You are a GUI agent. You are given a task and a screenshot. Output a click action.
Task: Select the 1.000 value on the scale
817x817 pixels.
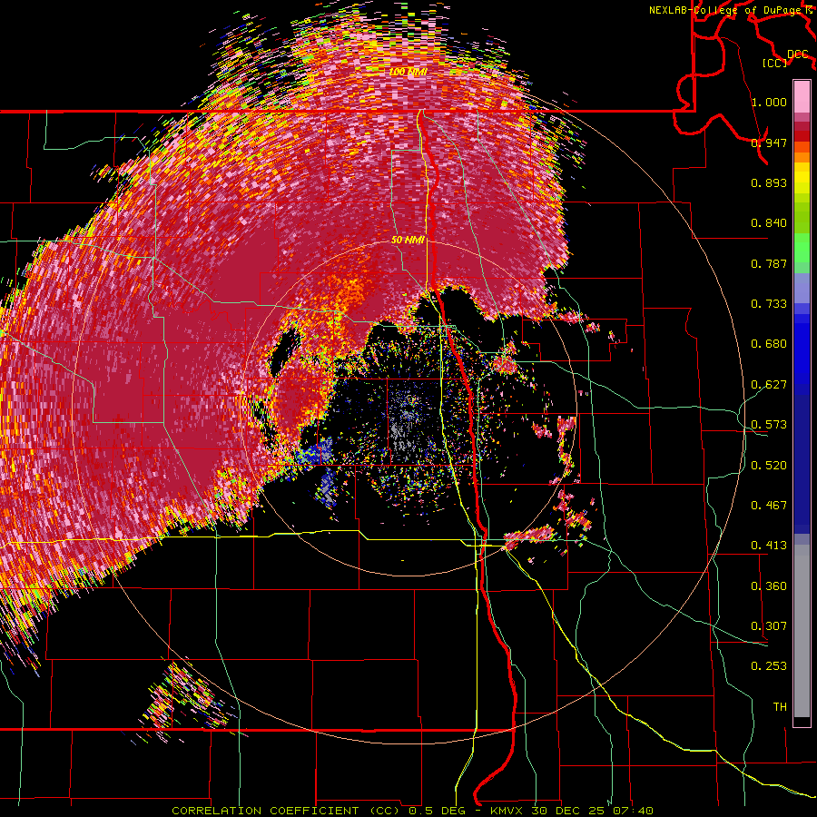coord(769,102)
